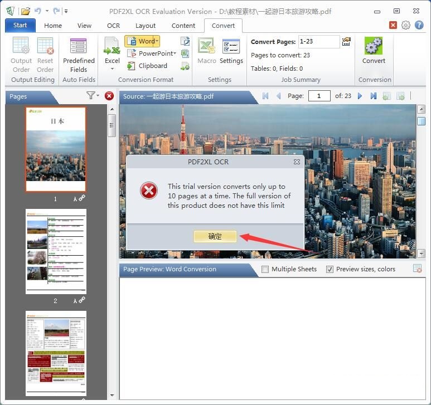Image resolution: width=431 pixels, height=405 pixels.
Task: Expand the Word format dropdown arrow
Action: tap(157, 41)
